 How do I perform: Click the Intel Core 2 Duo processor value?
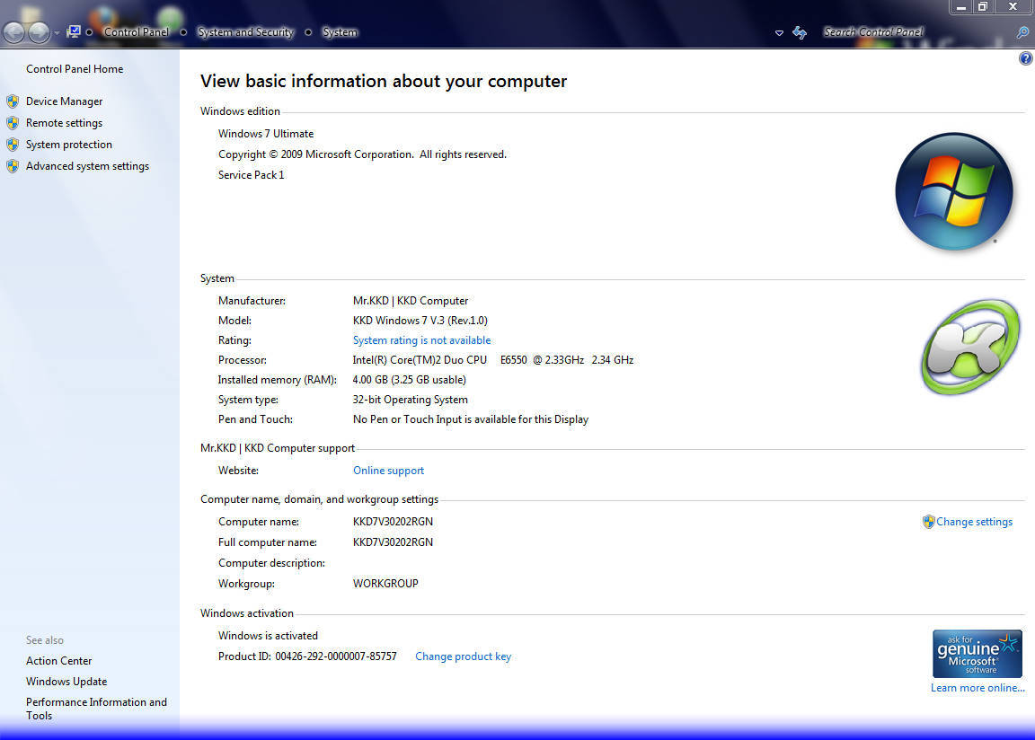pyautogui.click(x=493, y=360)
